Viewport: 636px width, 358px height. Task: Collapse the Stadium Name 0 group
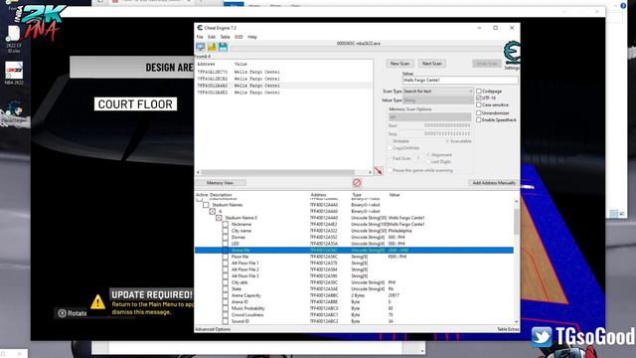coord(219,218)
